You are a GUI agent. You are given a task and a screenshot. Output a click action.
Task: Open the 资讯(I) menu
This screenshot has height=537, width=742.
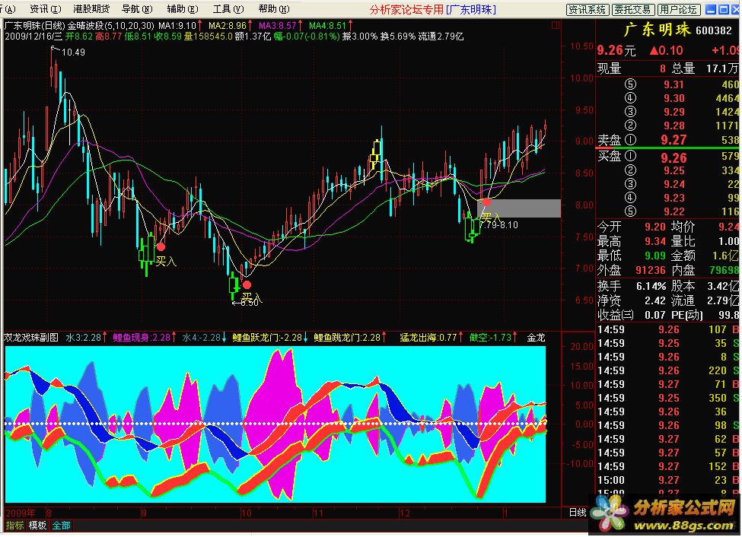[x=46, y=9]
